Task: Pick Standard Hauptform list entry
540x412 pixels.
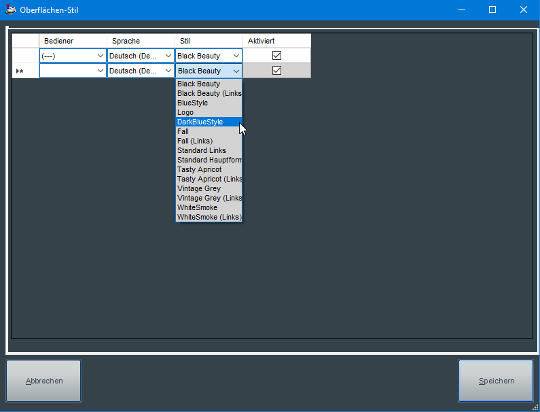Action: click(208, 160)
